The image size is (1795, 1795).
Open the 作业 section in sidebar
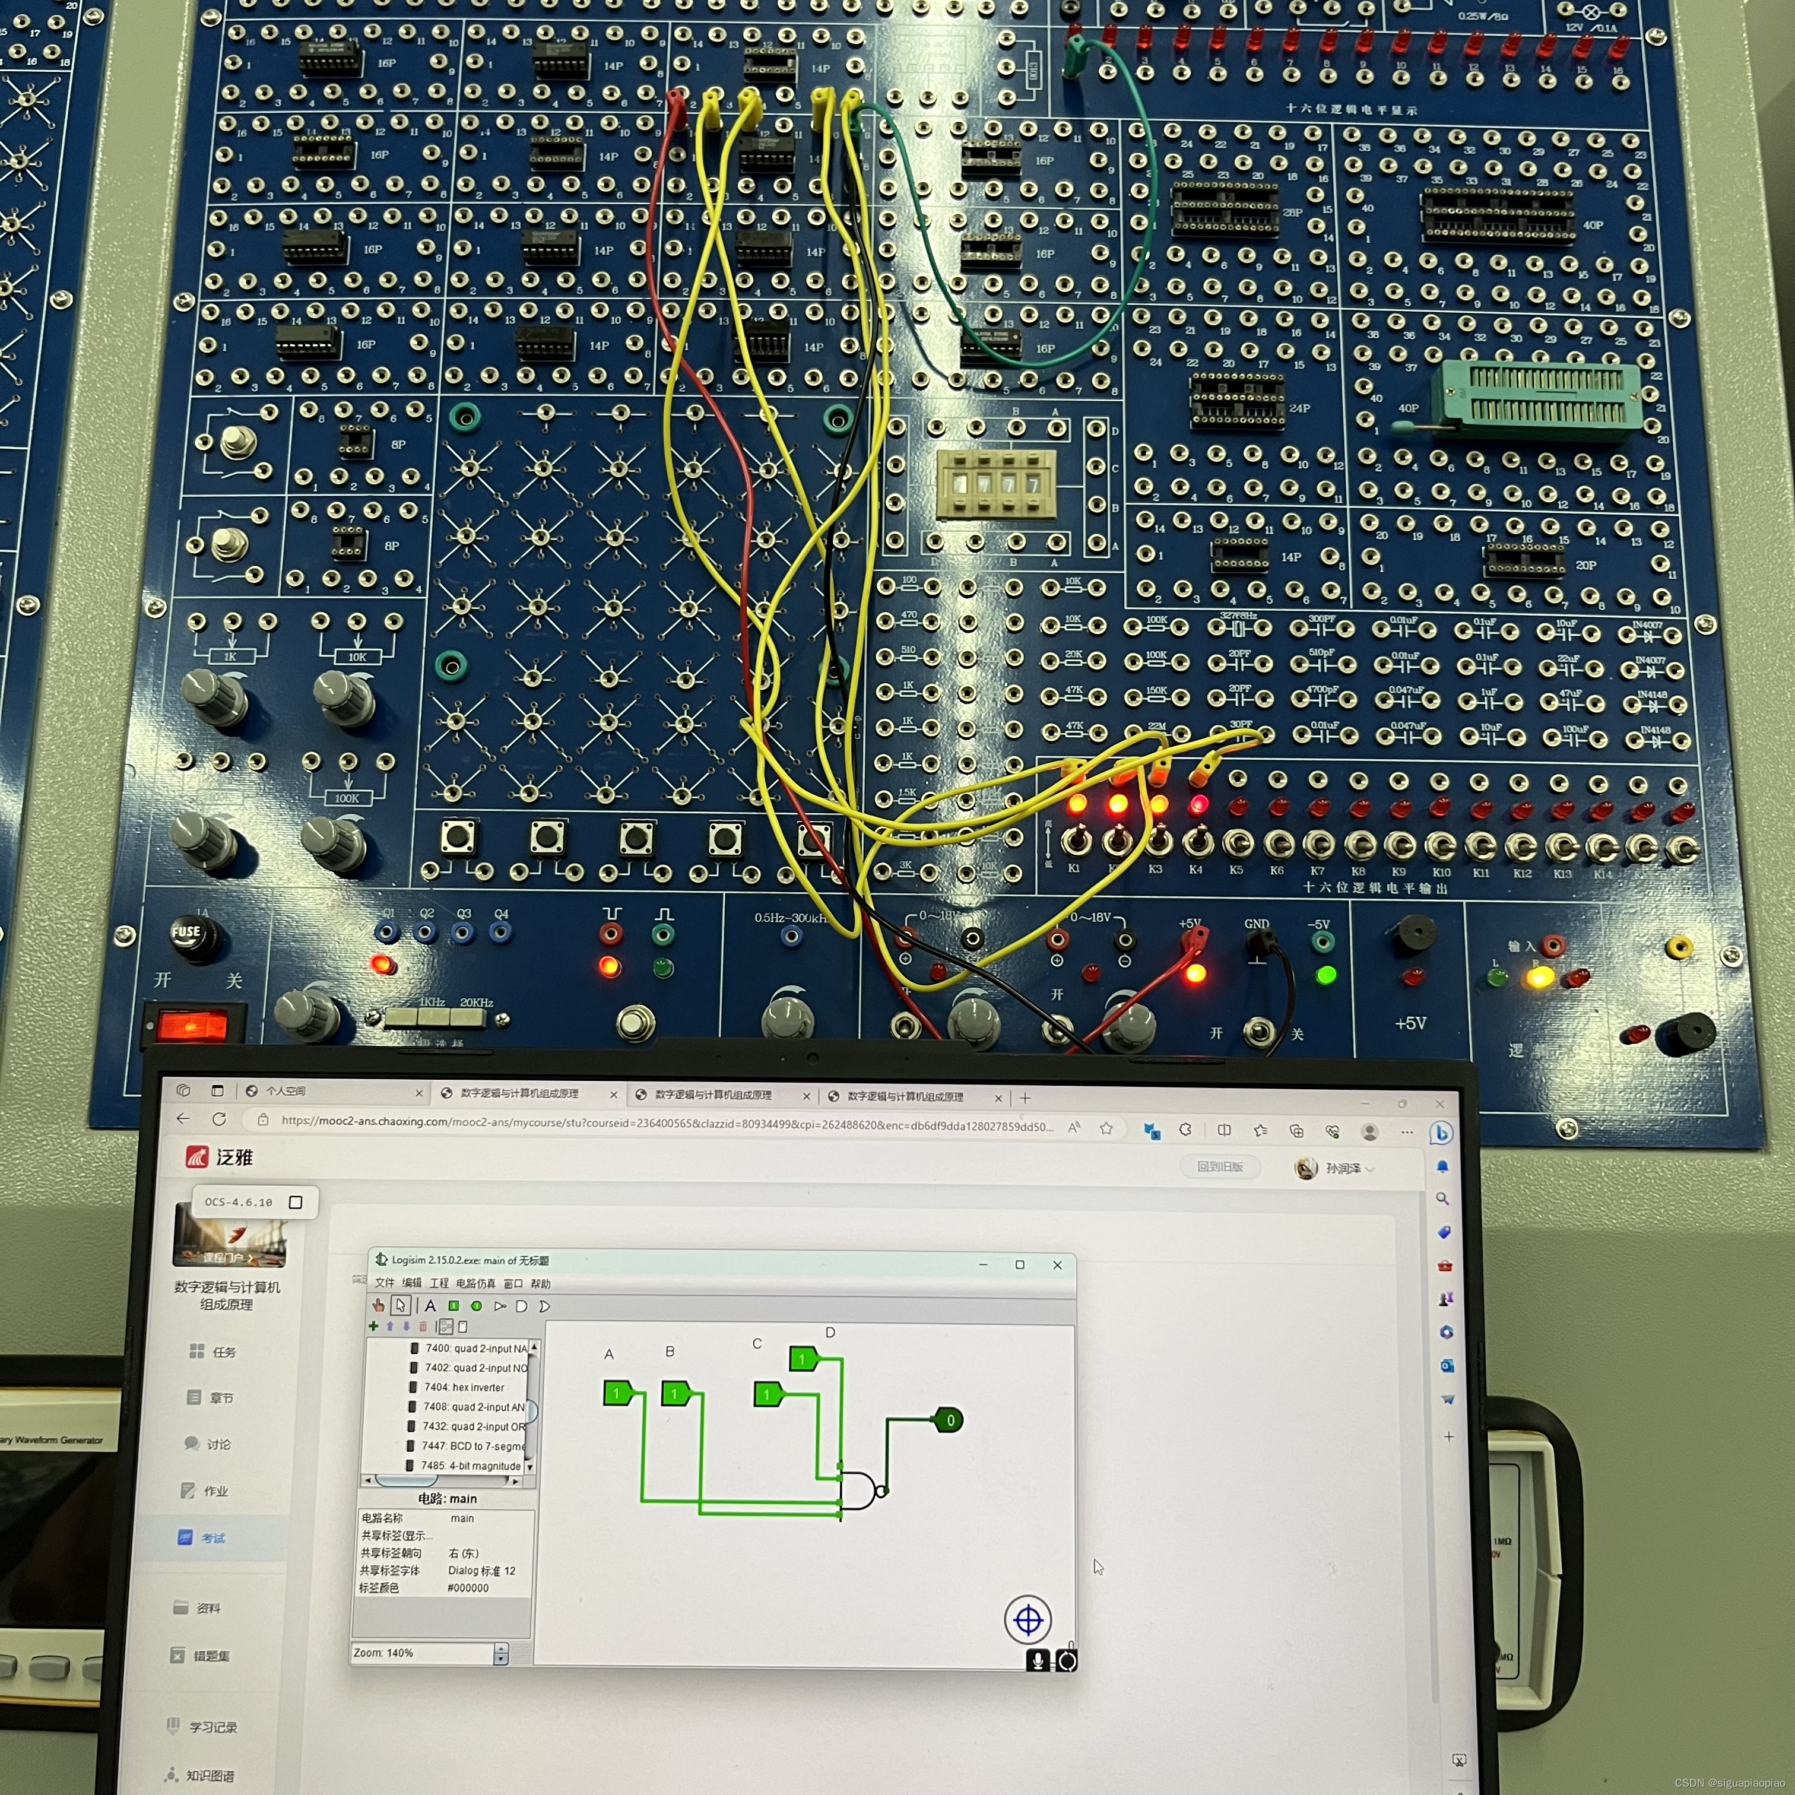pos(215,1490)
